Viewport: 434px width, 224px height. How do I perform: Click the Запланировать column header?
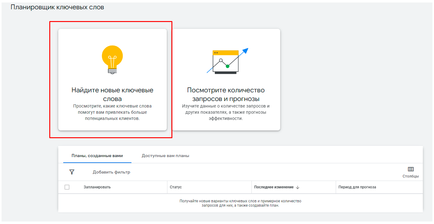click(x=97, y=187)
